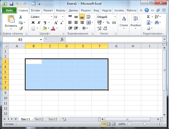Click the AutoSum sigma icon
Screen dimensions: 170x129
(x=148, y=17)
